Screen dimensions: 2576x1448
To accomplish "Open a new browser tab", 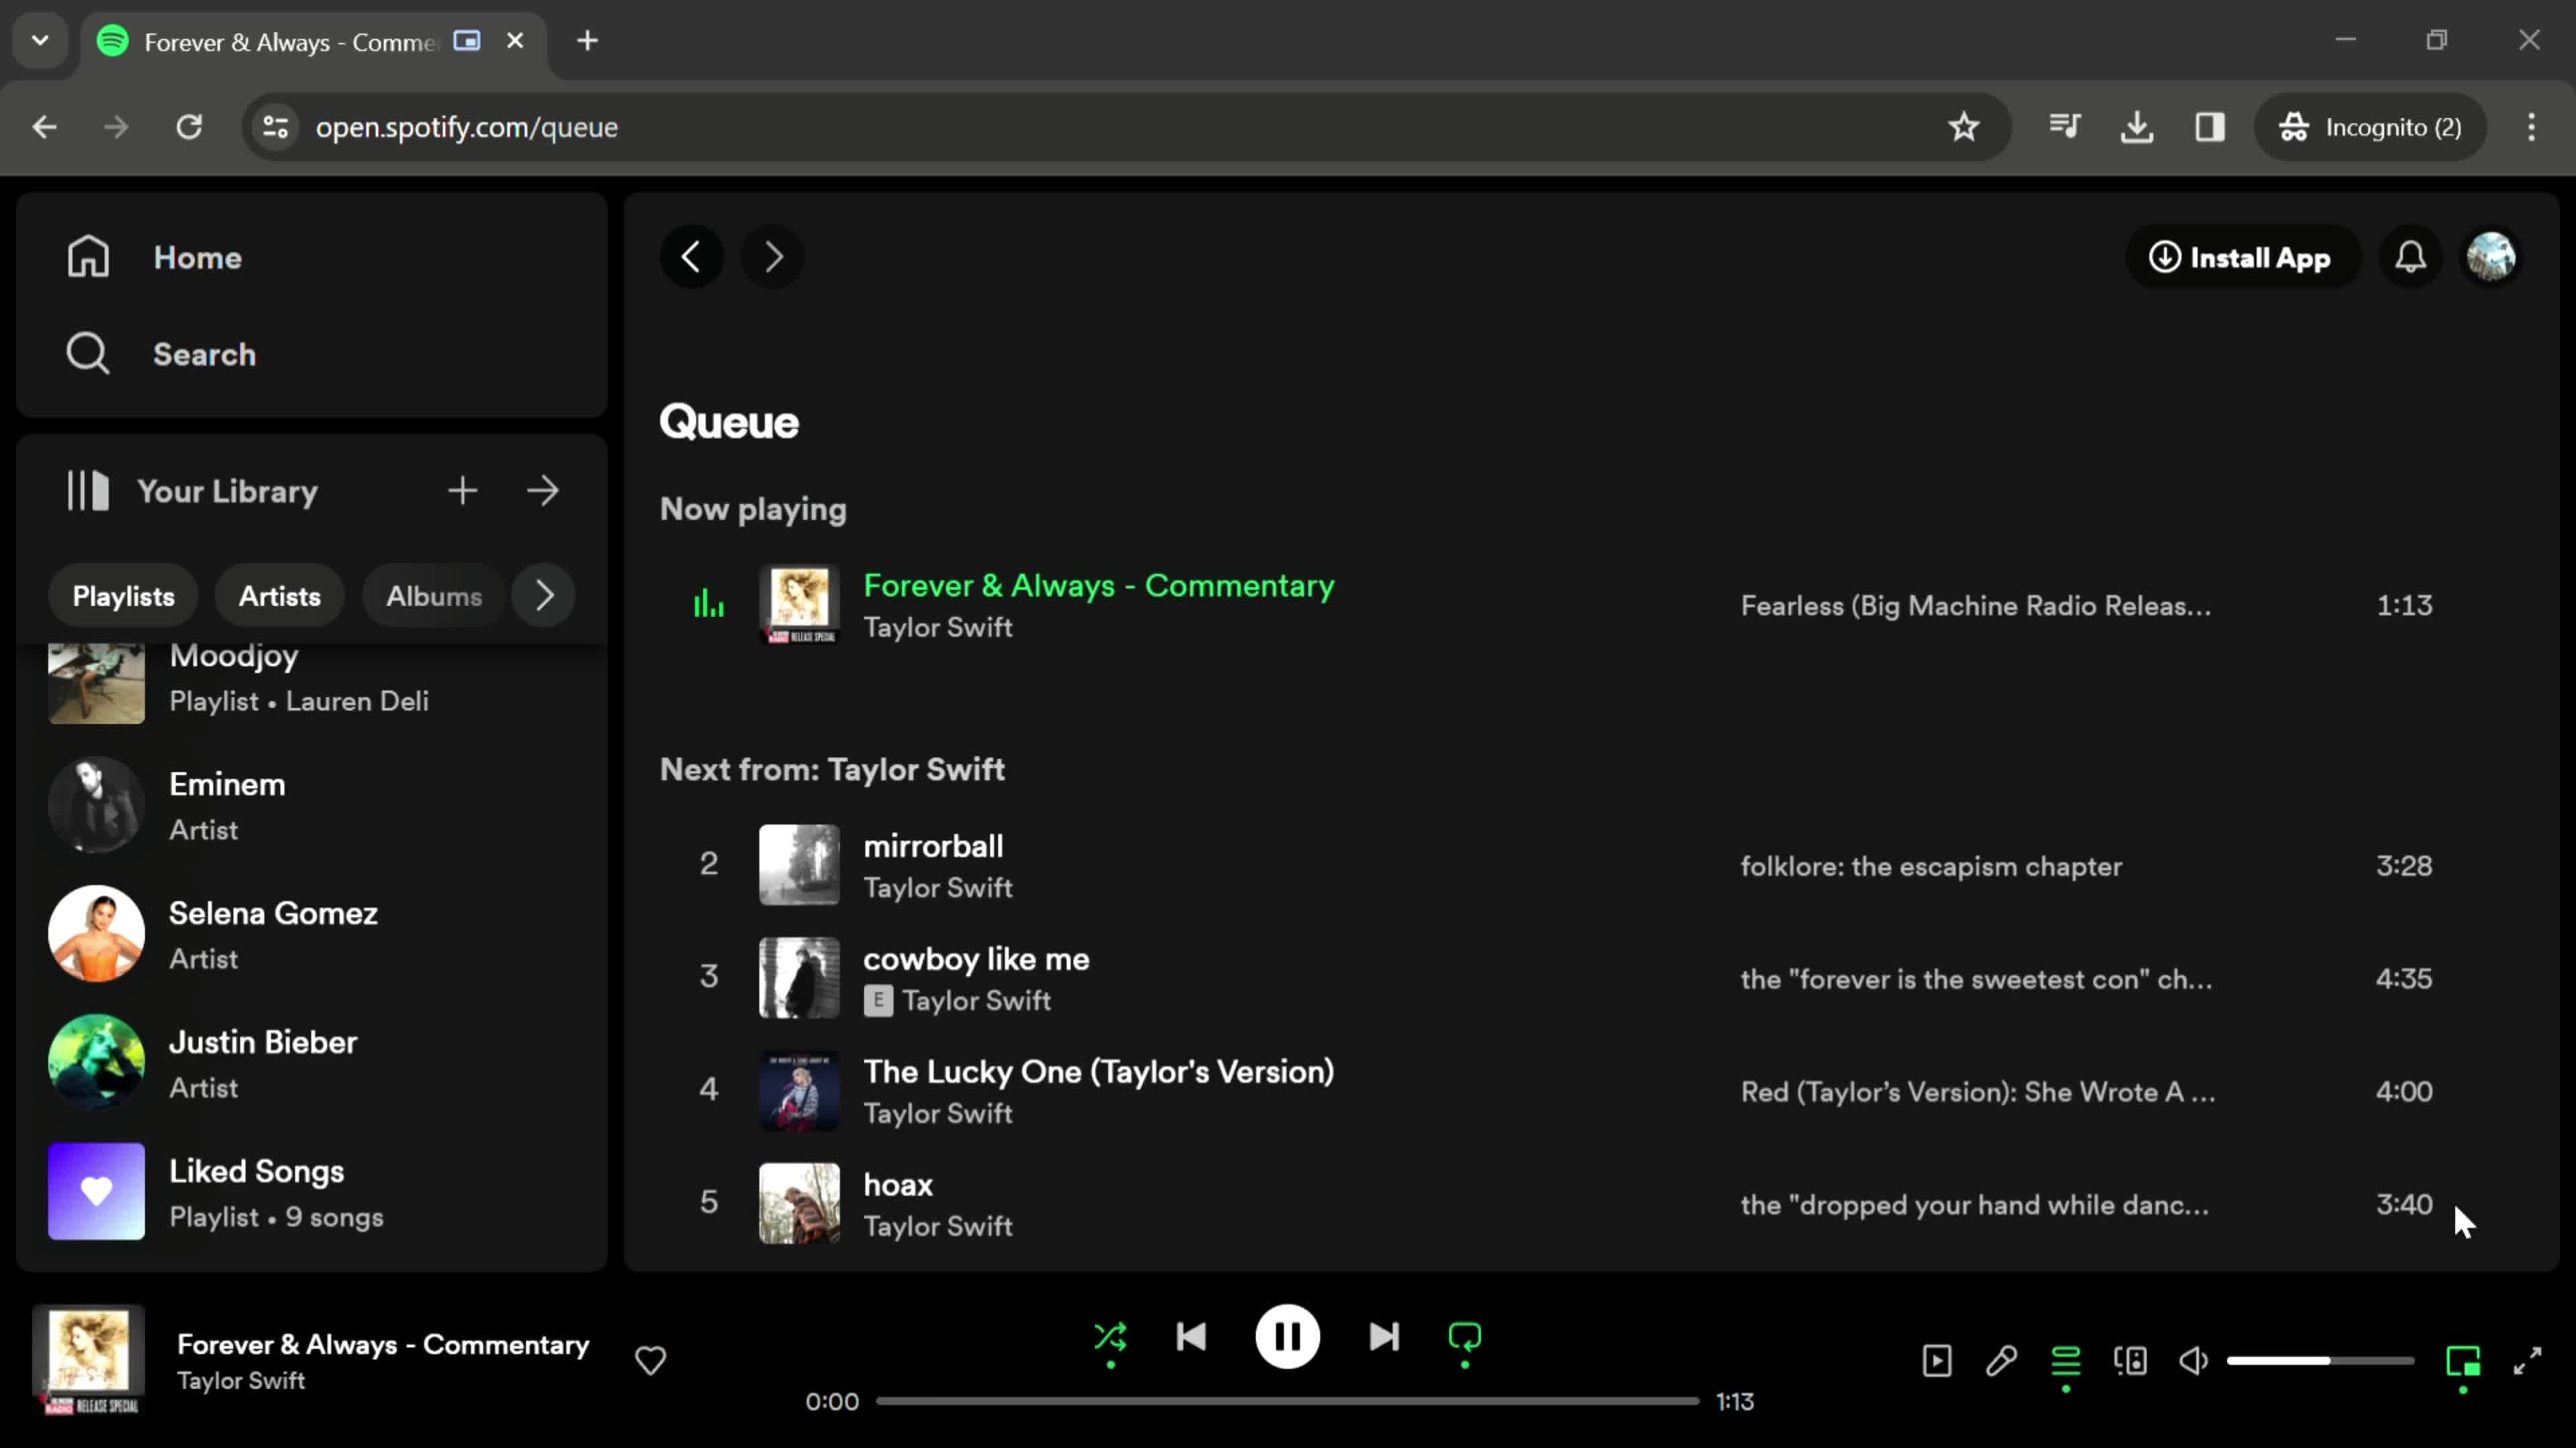I will [588, 41].
